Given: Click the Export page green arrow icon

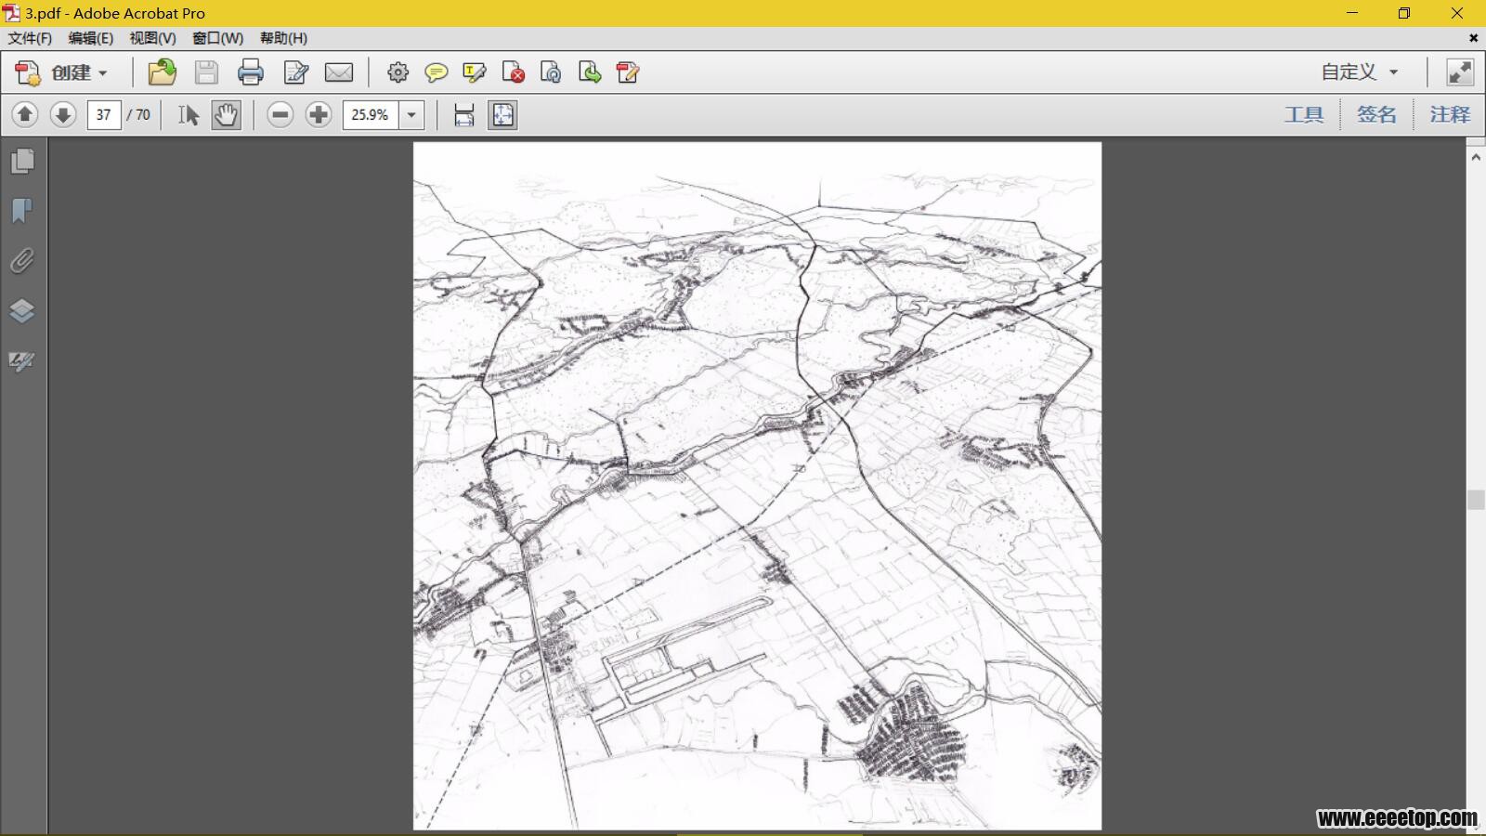Looking at the screenshot, I should 589,72.
